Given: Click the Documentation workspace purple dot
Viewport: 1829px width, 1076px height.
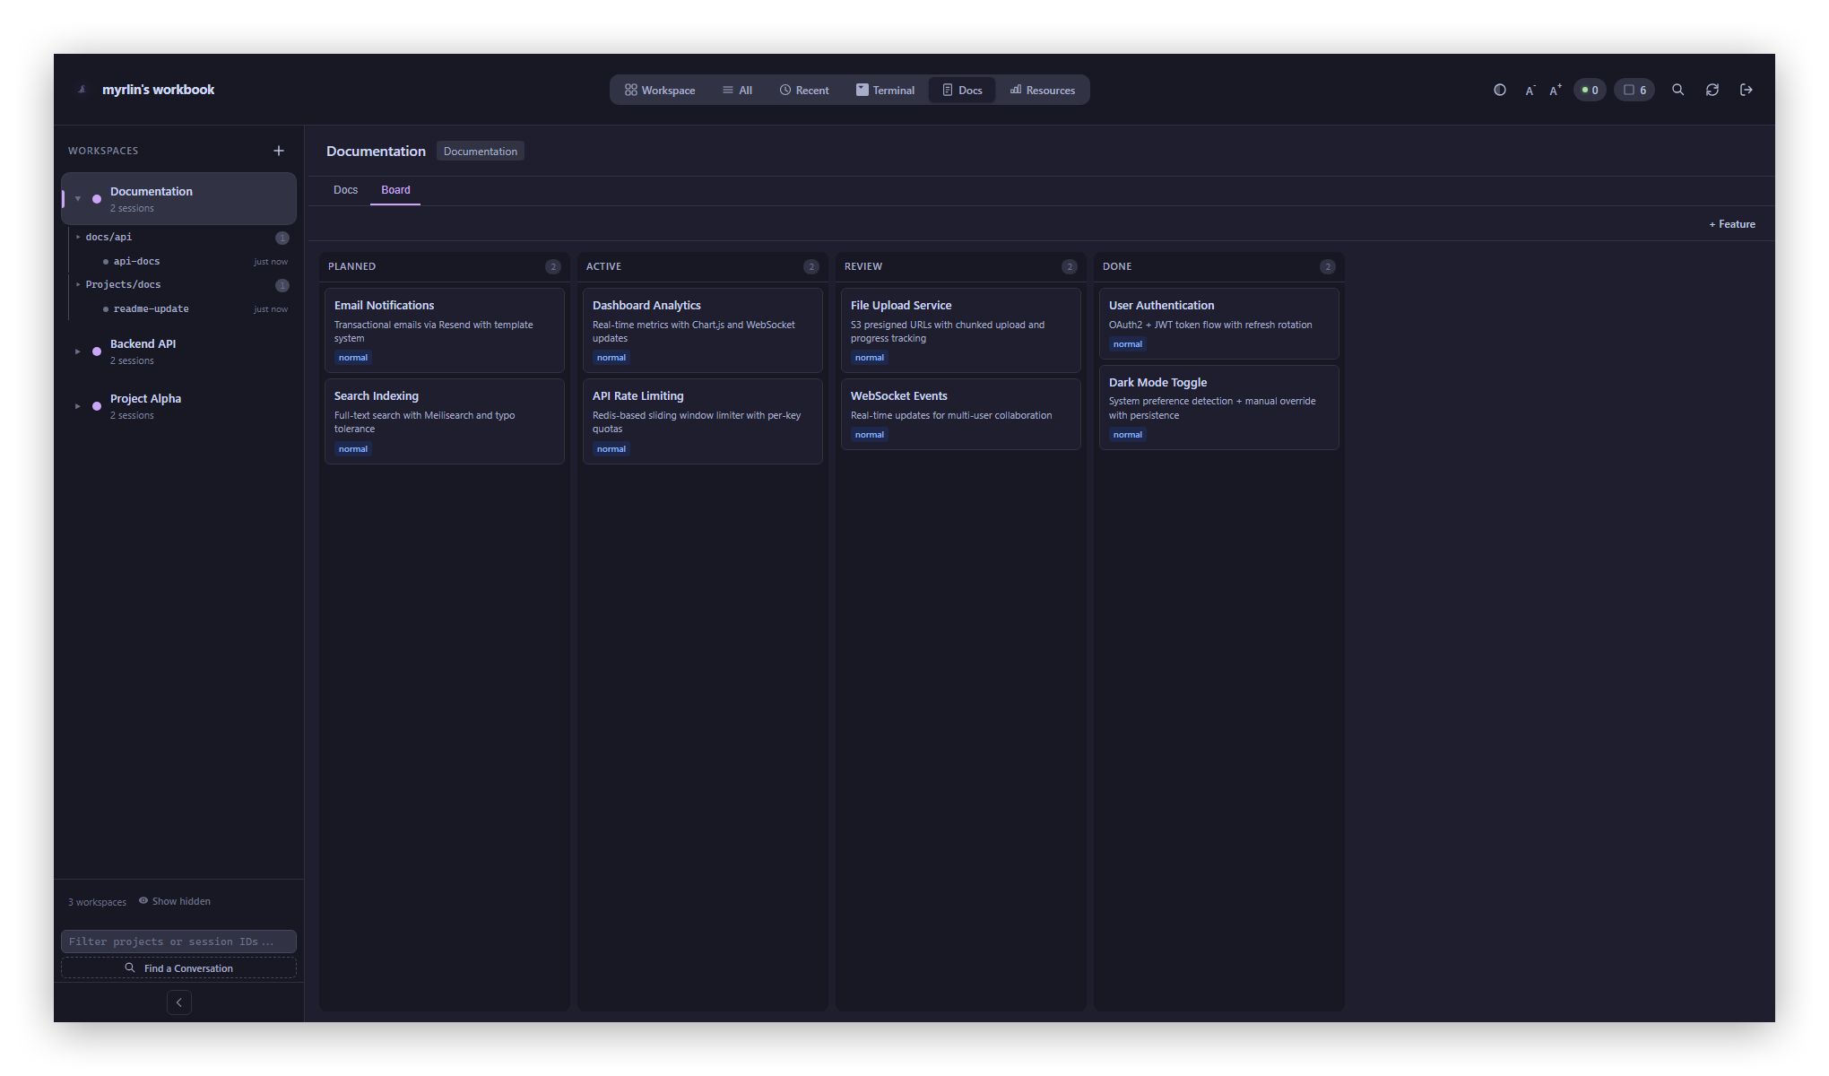Looking at the screenshot, I should tap(97, 199).
